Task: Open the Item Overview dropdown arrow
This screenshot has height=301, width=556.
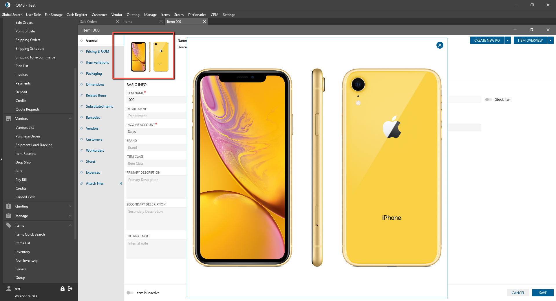Action: 550,40
